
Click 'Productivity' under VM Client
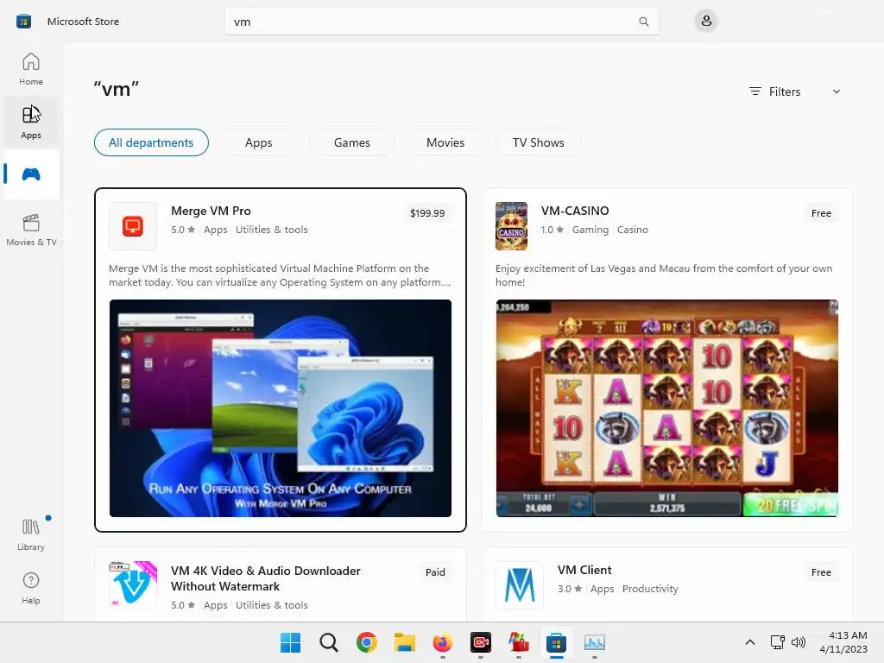[650, 589]
